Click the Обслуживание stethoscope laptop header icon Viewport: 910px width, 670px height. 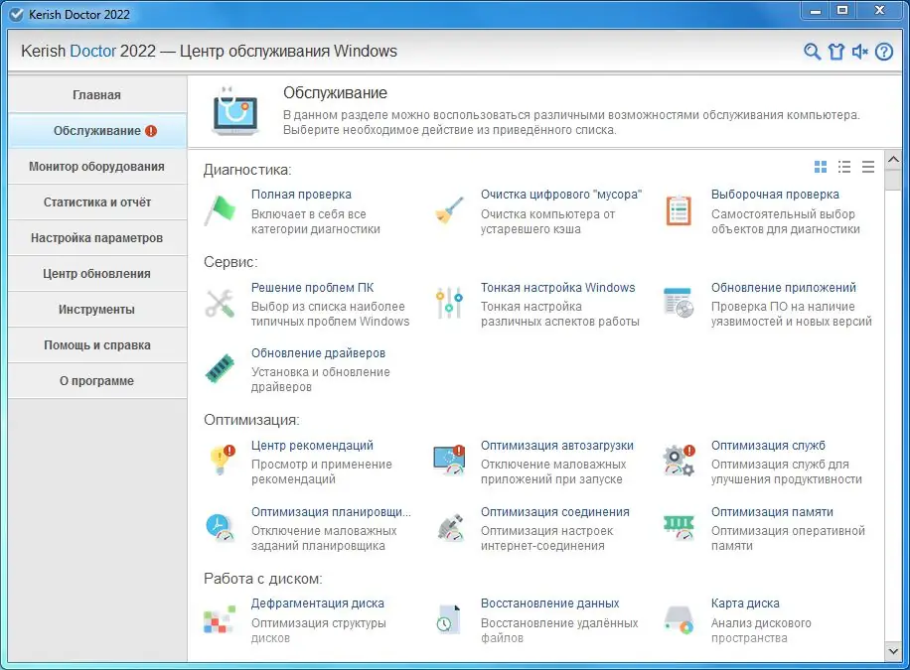point(233,111)
